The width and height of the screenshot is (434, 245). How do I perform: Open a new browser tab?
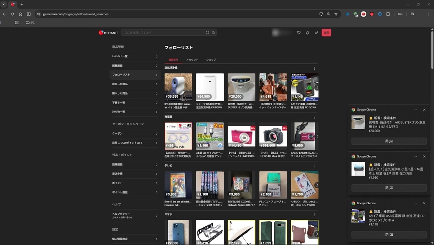[22, 4]
